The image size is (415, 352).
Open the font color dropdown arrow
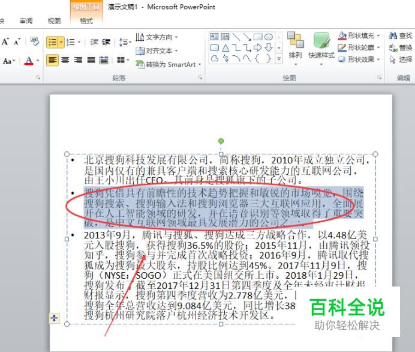38,61
